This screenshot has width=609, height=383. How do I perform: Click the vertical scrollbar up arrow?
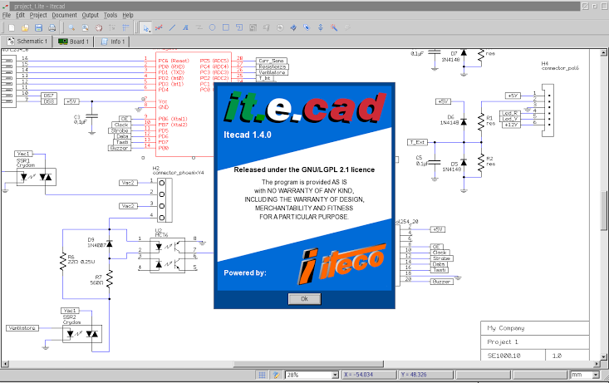pos(603,52)
